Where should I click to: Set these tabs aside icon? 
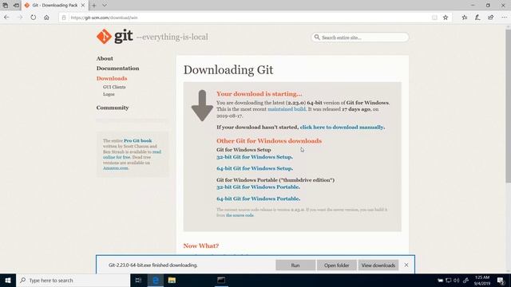pyautogui.click(x=16, y=6)
